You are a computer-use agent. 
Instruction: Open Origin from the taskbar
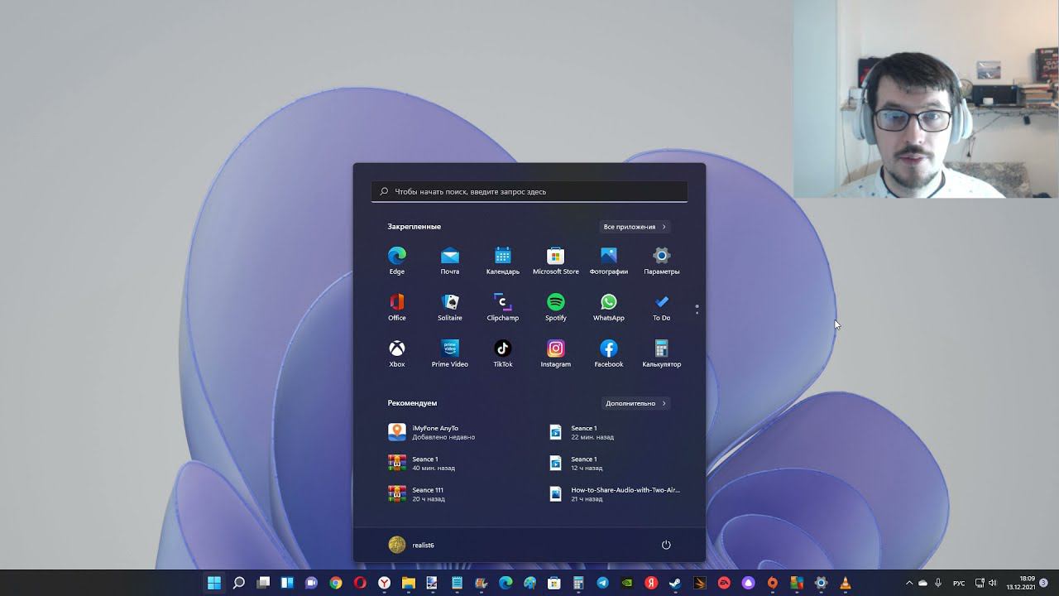772,583
